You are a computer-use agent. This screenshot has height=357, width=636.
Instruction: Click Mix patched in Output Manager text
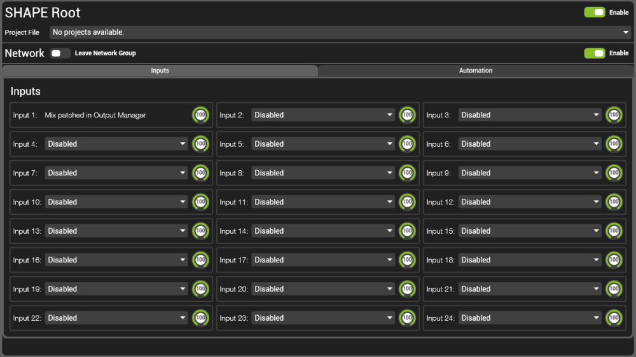point(95,115)
